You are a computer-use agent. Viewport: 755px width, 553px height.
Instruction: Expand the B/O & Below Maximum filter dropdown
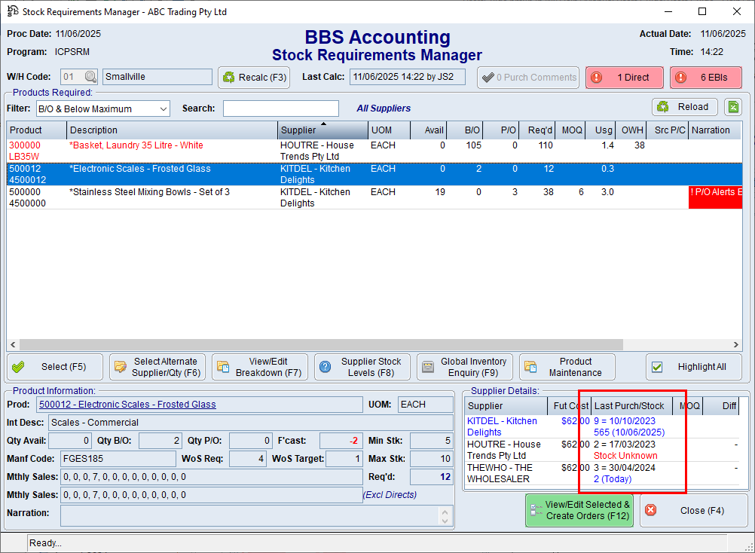pos(164,109)
